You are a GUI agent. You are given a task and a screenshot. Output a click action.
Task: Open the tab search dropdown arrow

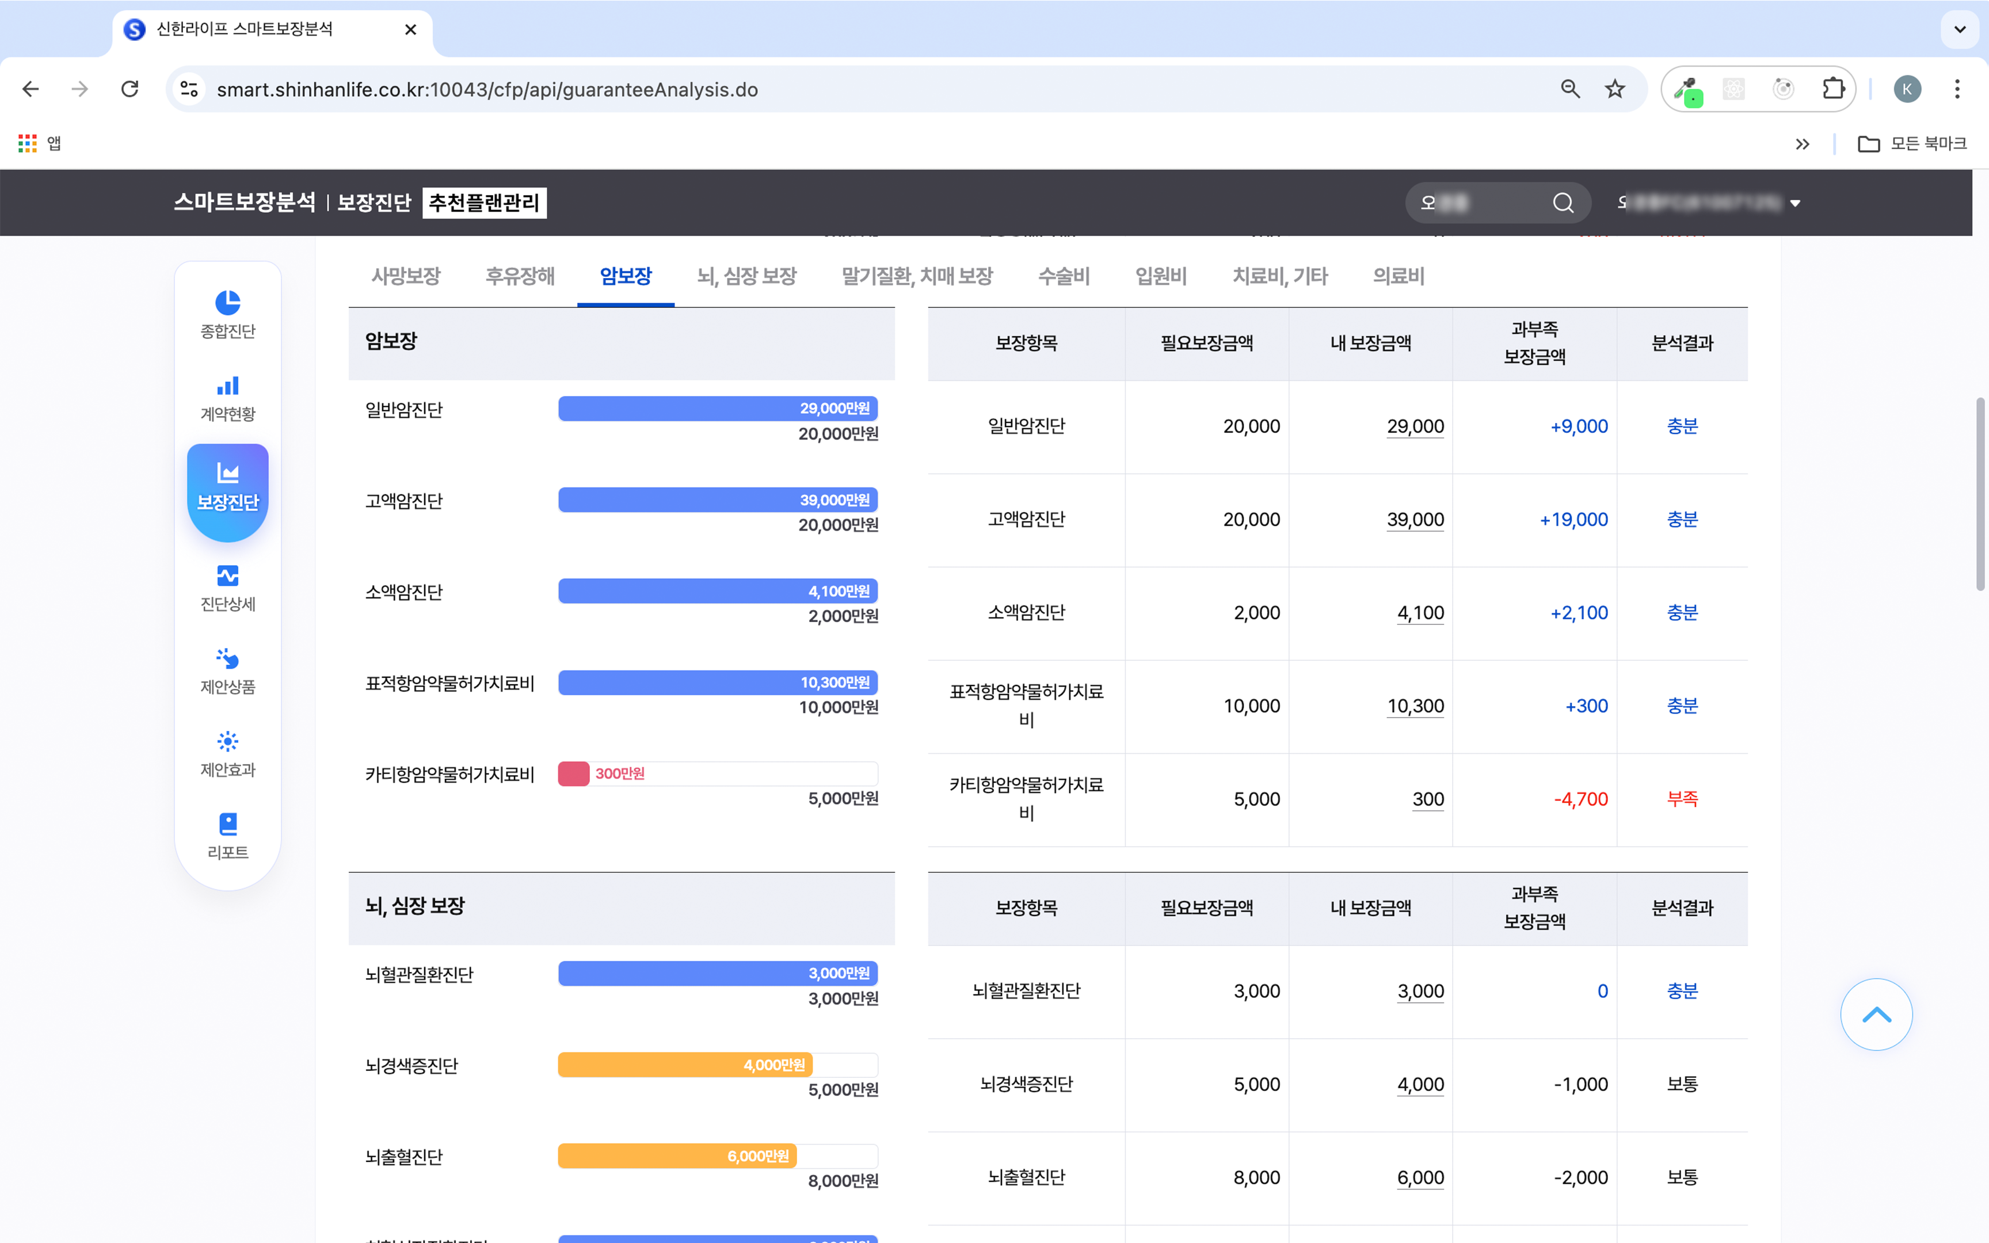coord(1960,29)
